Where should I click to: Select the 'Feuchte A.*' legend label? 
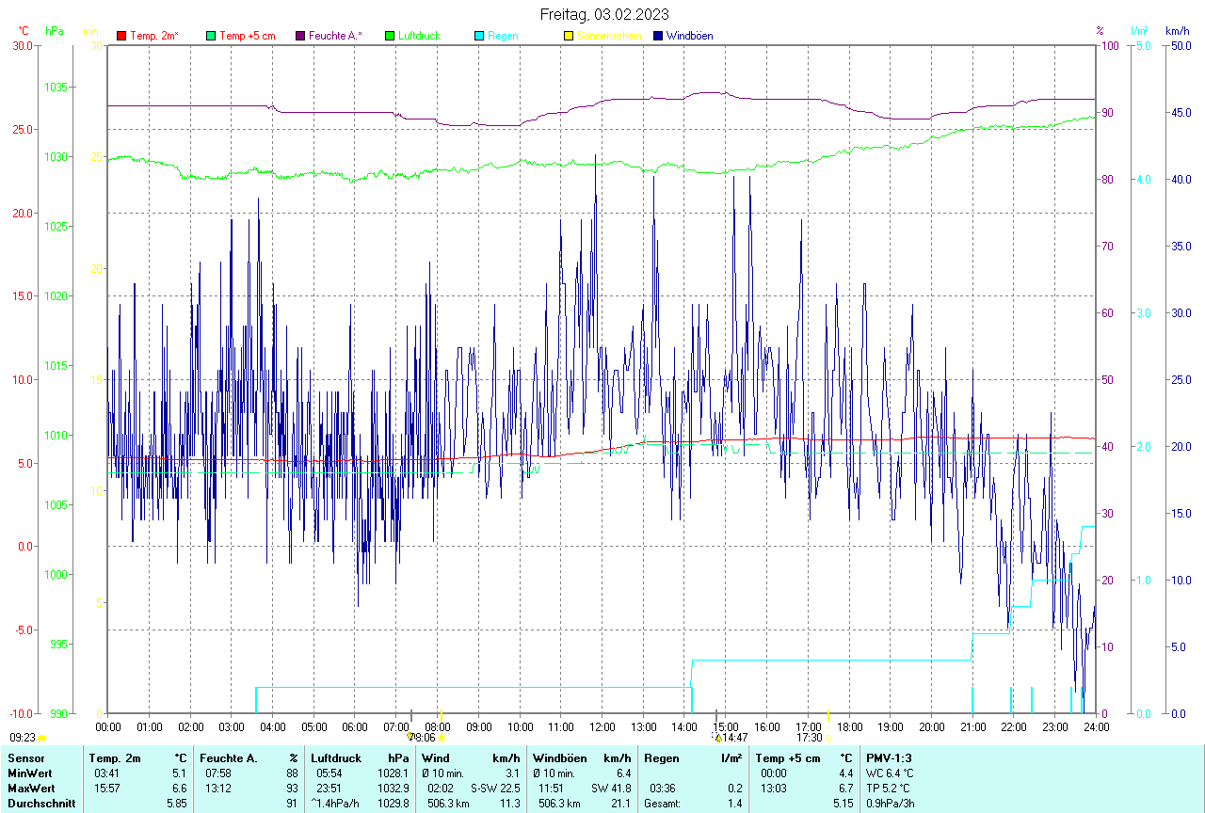[335, 36]
